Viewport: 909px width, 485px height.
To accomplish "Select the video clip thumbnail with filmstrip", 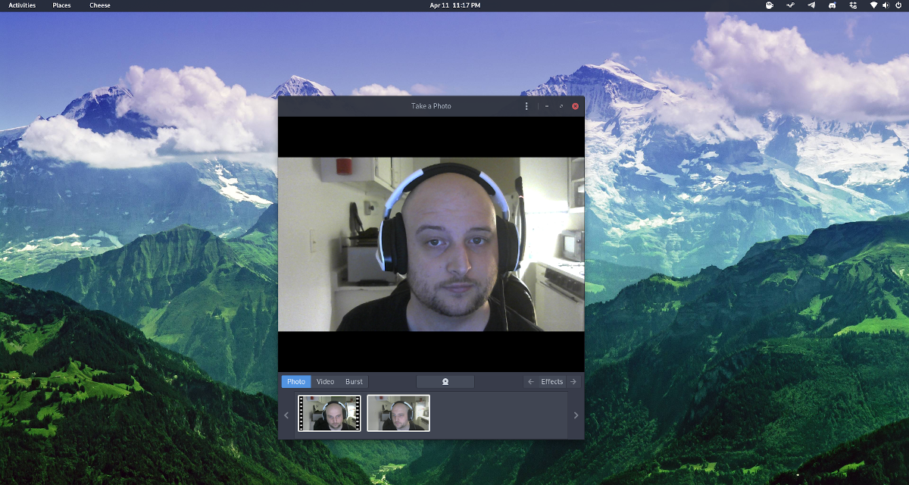I will pyautogui.click(x=330, y=413).
